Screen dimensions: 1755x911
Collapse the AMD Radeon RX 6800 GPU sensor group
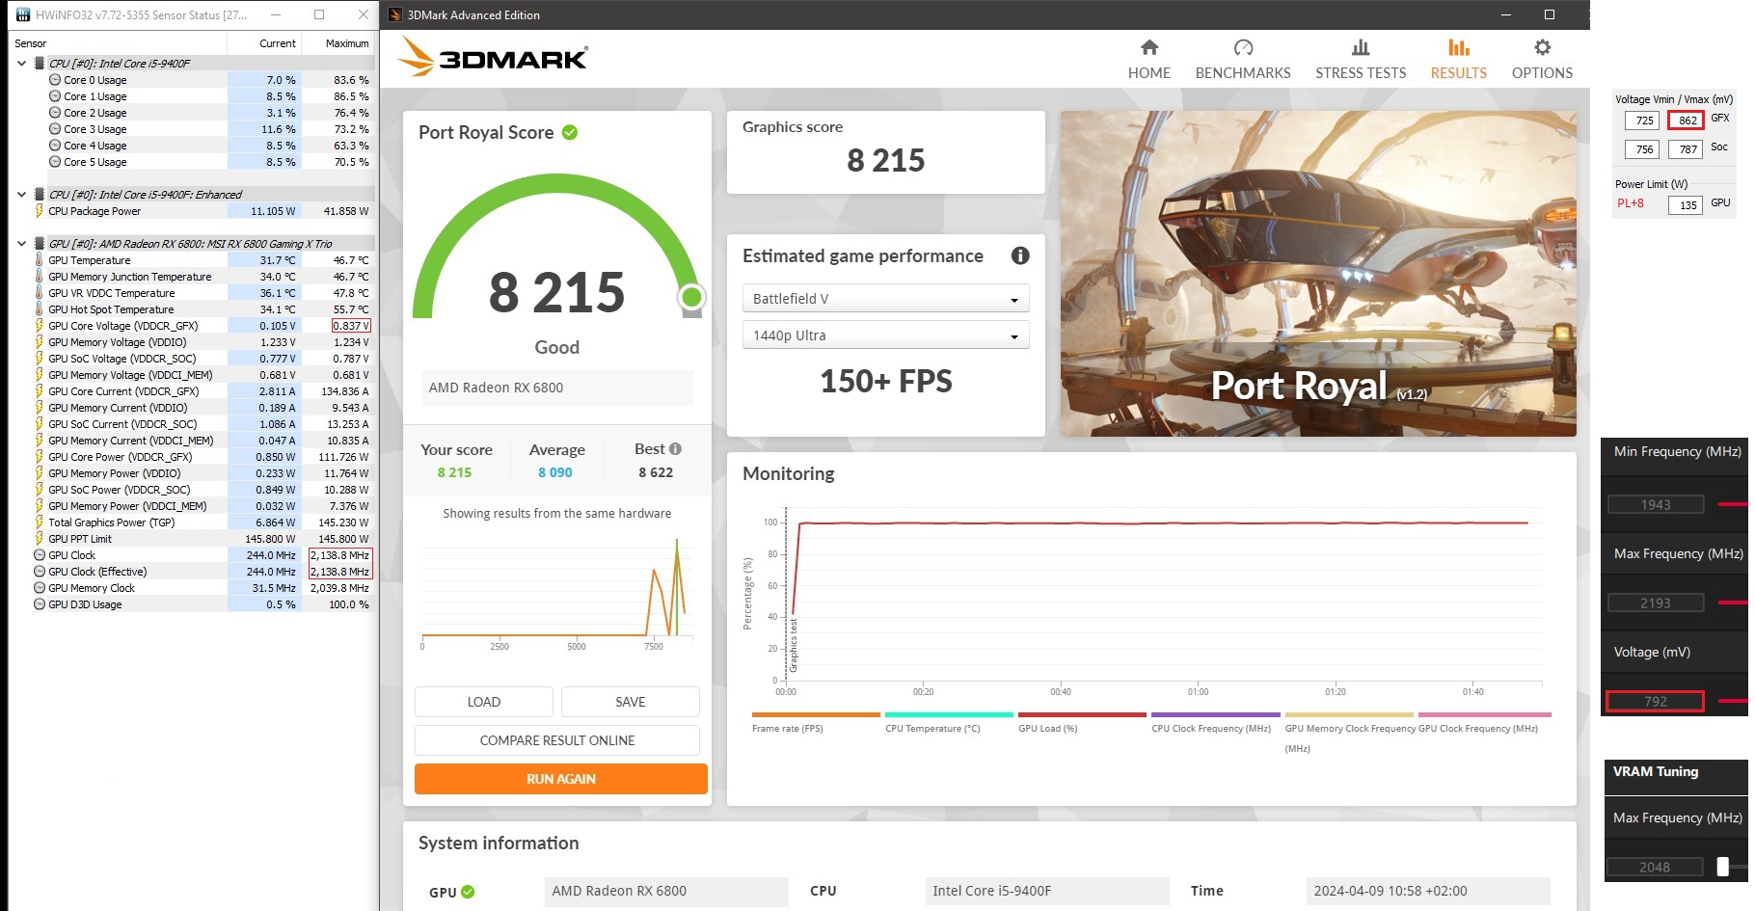(x=21, y=244)
